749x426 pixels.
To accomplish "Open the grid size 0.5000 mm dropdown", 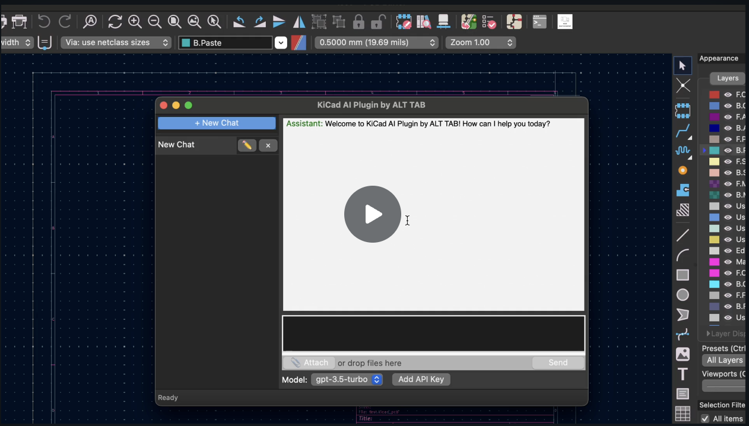I will coord(376,43).
